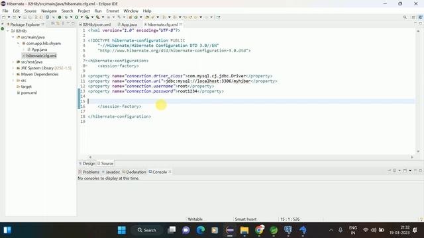424x238 pixels.
Task: Select pom.xml in Package Explorer tree
Action: 26,93
